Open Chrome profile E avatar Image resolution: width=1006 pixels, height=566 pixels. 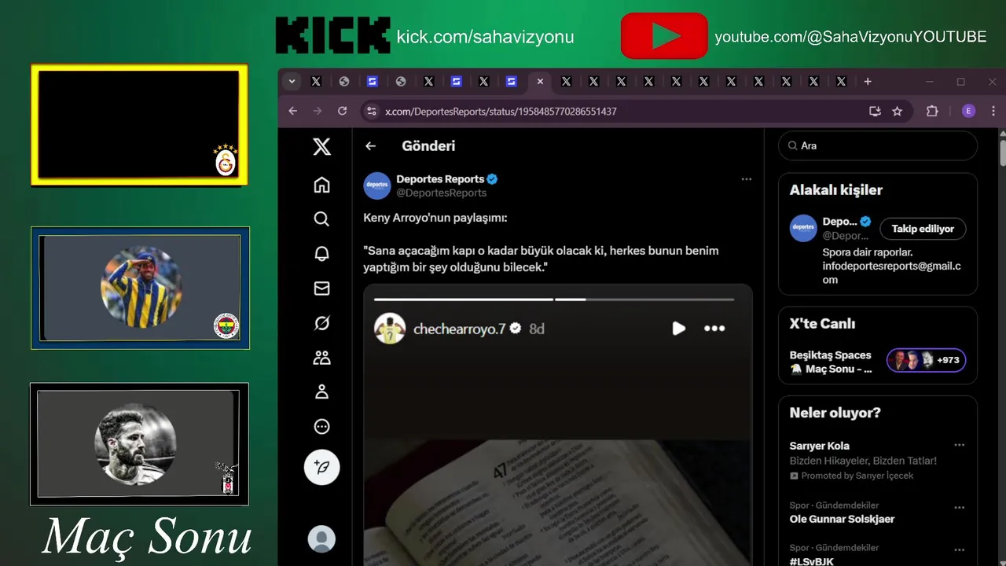(x=968, y=112)
